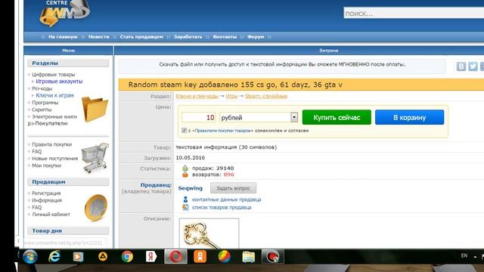Open the WM Centre logo home link
The height and width of the screenshot is (272, 484).
coord(65,13)
